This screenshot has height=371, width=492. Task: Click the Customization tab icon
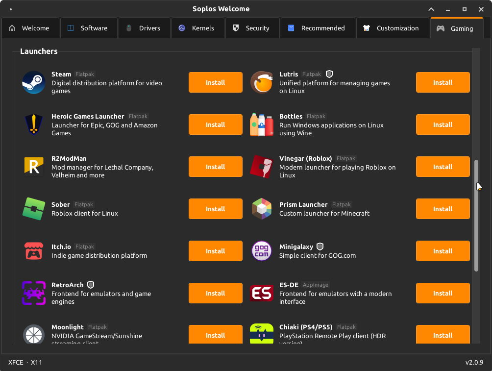tap(367, 28)
